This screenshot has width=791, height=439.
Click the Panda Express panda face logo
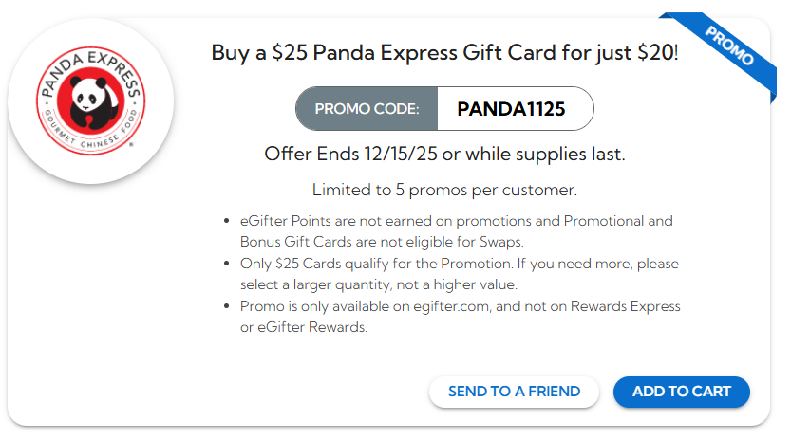point(88,98)
